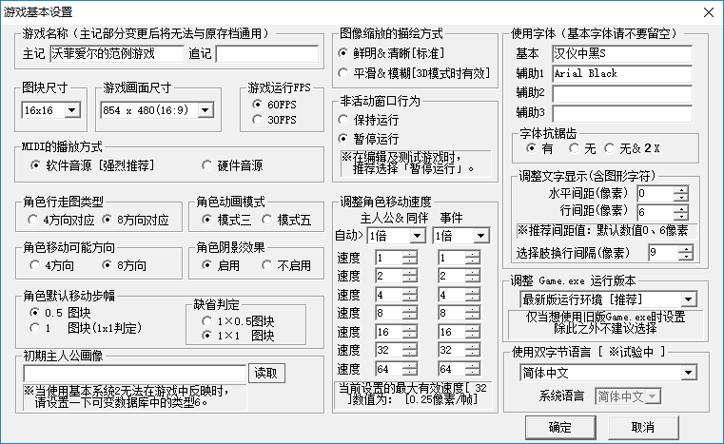Click event speed field showing 8
This screenshot has height=444, width=724.
pos(452,313)
